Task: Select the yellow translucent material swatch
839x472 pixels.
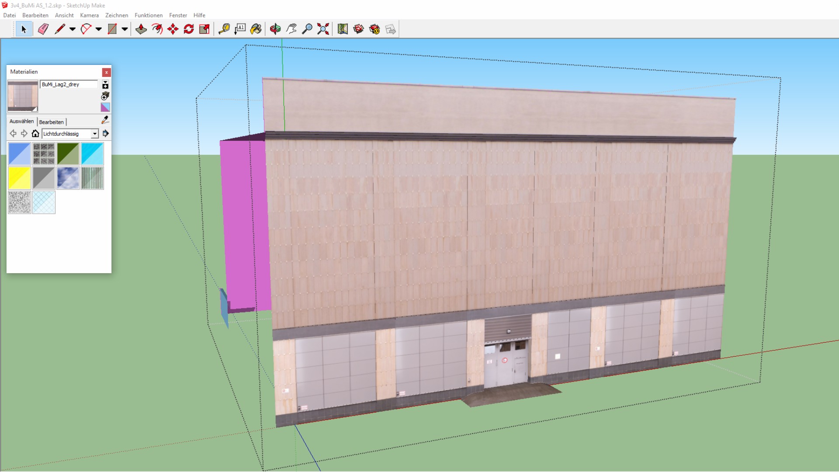Action: pos(19,178)
